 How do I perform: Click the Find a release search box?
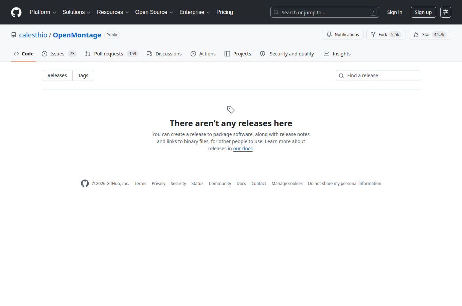(x=378, y=75)
